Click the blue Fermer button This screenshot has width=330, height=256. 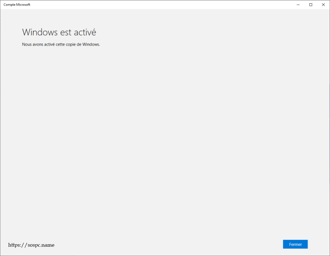click(x=295, y=244)
